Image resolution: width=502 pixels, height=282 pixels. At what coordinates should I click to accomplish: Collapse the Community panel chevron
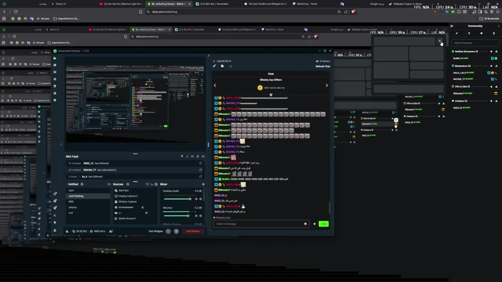point(498,26)
